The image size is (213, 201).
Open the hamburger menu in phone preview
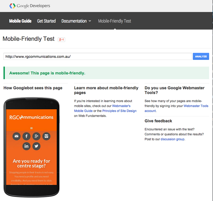[31, 128]
